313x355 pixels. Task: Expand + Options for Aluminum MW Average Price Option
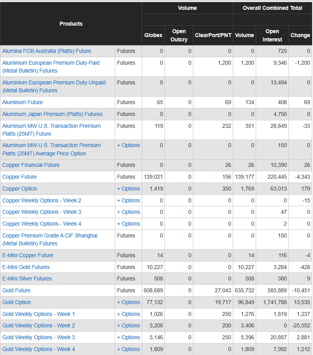pos(128,145)
